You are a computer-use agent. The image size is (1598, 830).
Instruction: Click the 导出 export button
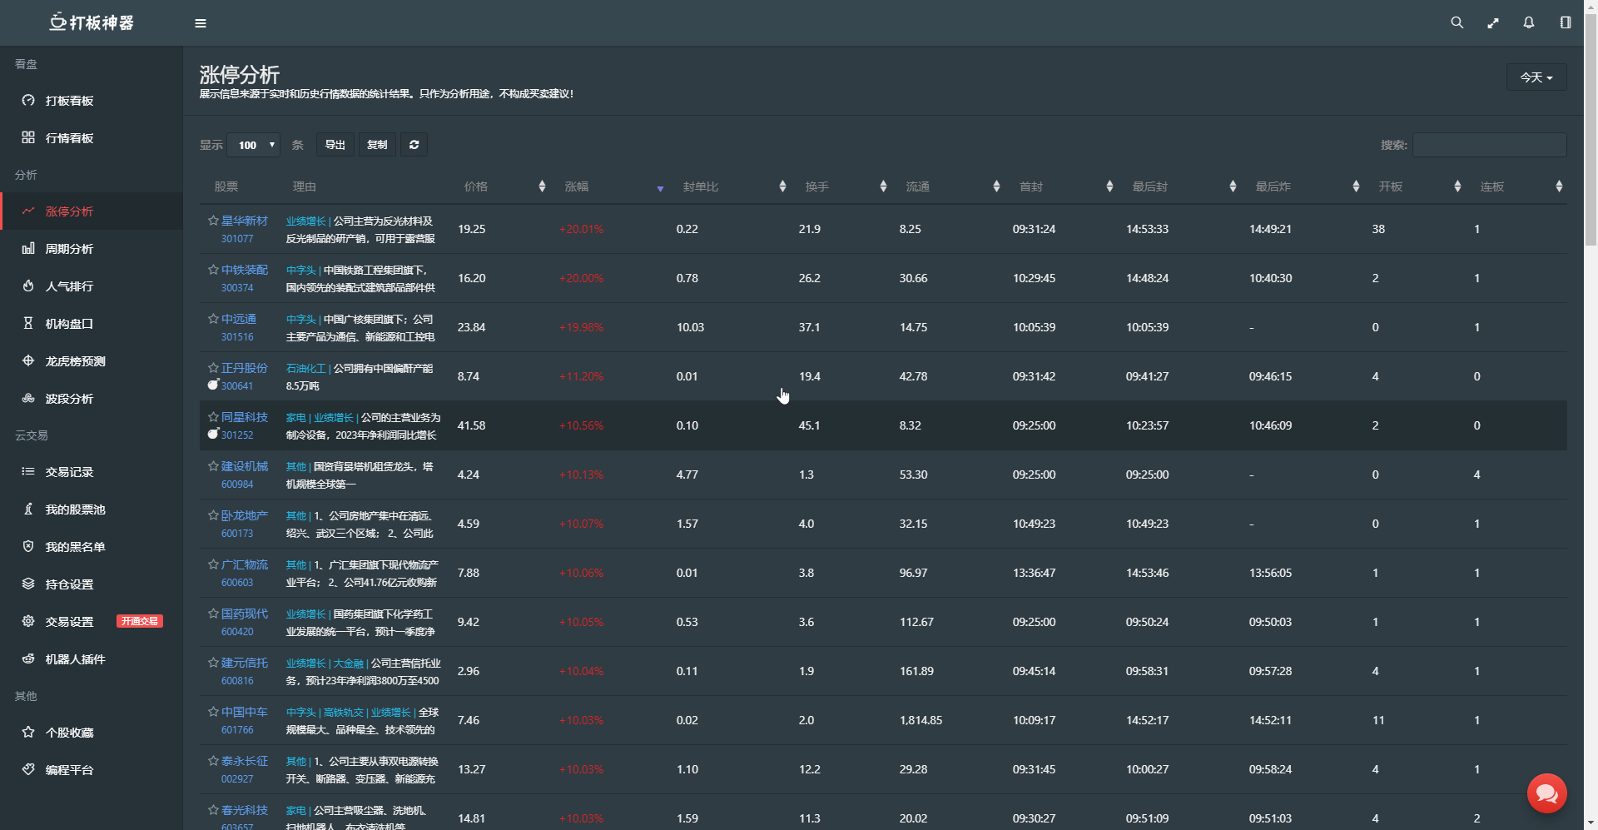(x=335, y=145)
